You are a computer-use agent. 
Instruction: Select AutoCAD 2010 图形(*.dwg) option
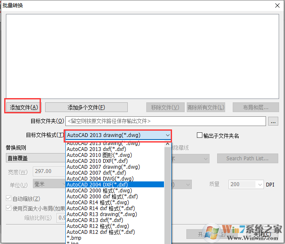[115, 155]
